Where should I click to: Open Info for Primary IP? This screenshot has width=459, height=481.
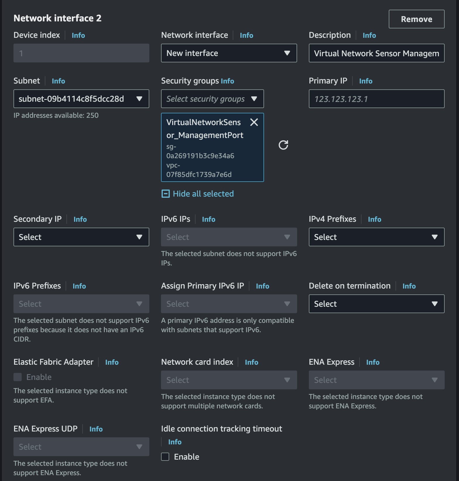(x=366, y=81)
